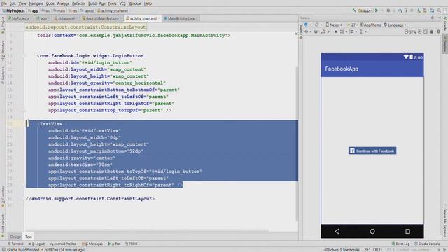Open the Nexus 4 device dropdown

click(335, 25)
